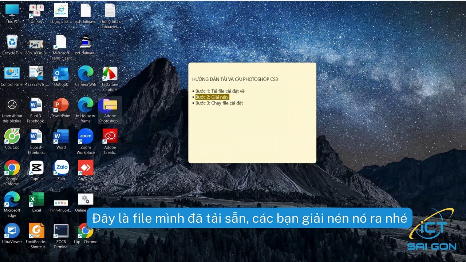Click the note title "HƯỚNG DẪN TẢI VÀ CÀI PHOTOSHOP CS3"
This screenshot has width=466, height=262.
235,79
